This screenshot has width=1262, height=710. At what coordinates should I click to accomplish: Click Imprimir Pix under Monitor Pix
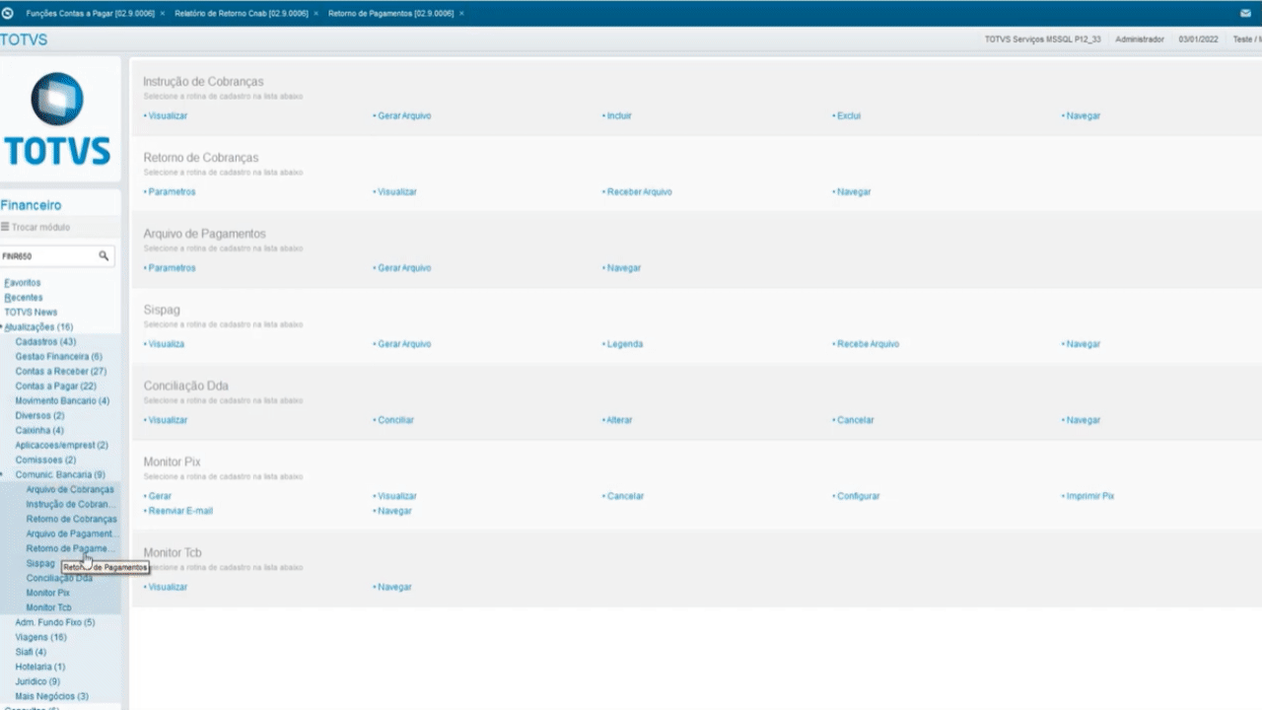tap(1088, 496)
